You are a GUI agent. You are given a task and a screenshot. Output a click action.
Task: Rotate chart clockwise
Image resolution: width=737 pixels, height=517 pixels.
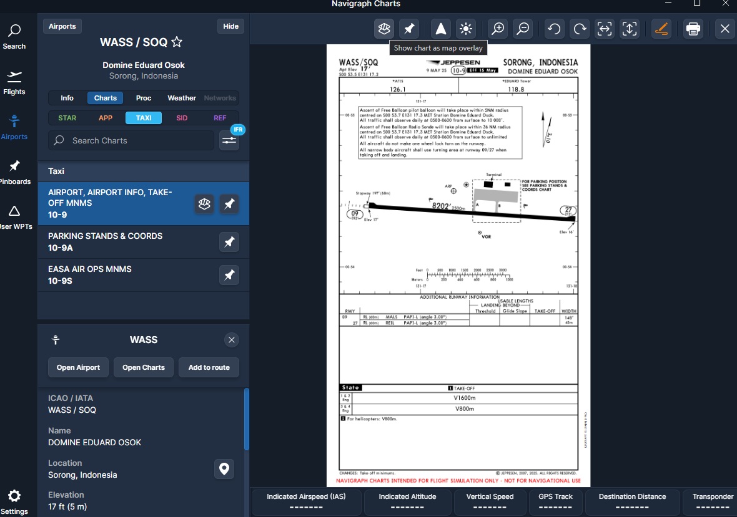click(x=580, y=29)
